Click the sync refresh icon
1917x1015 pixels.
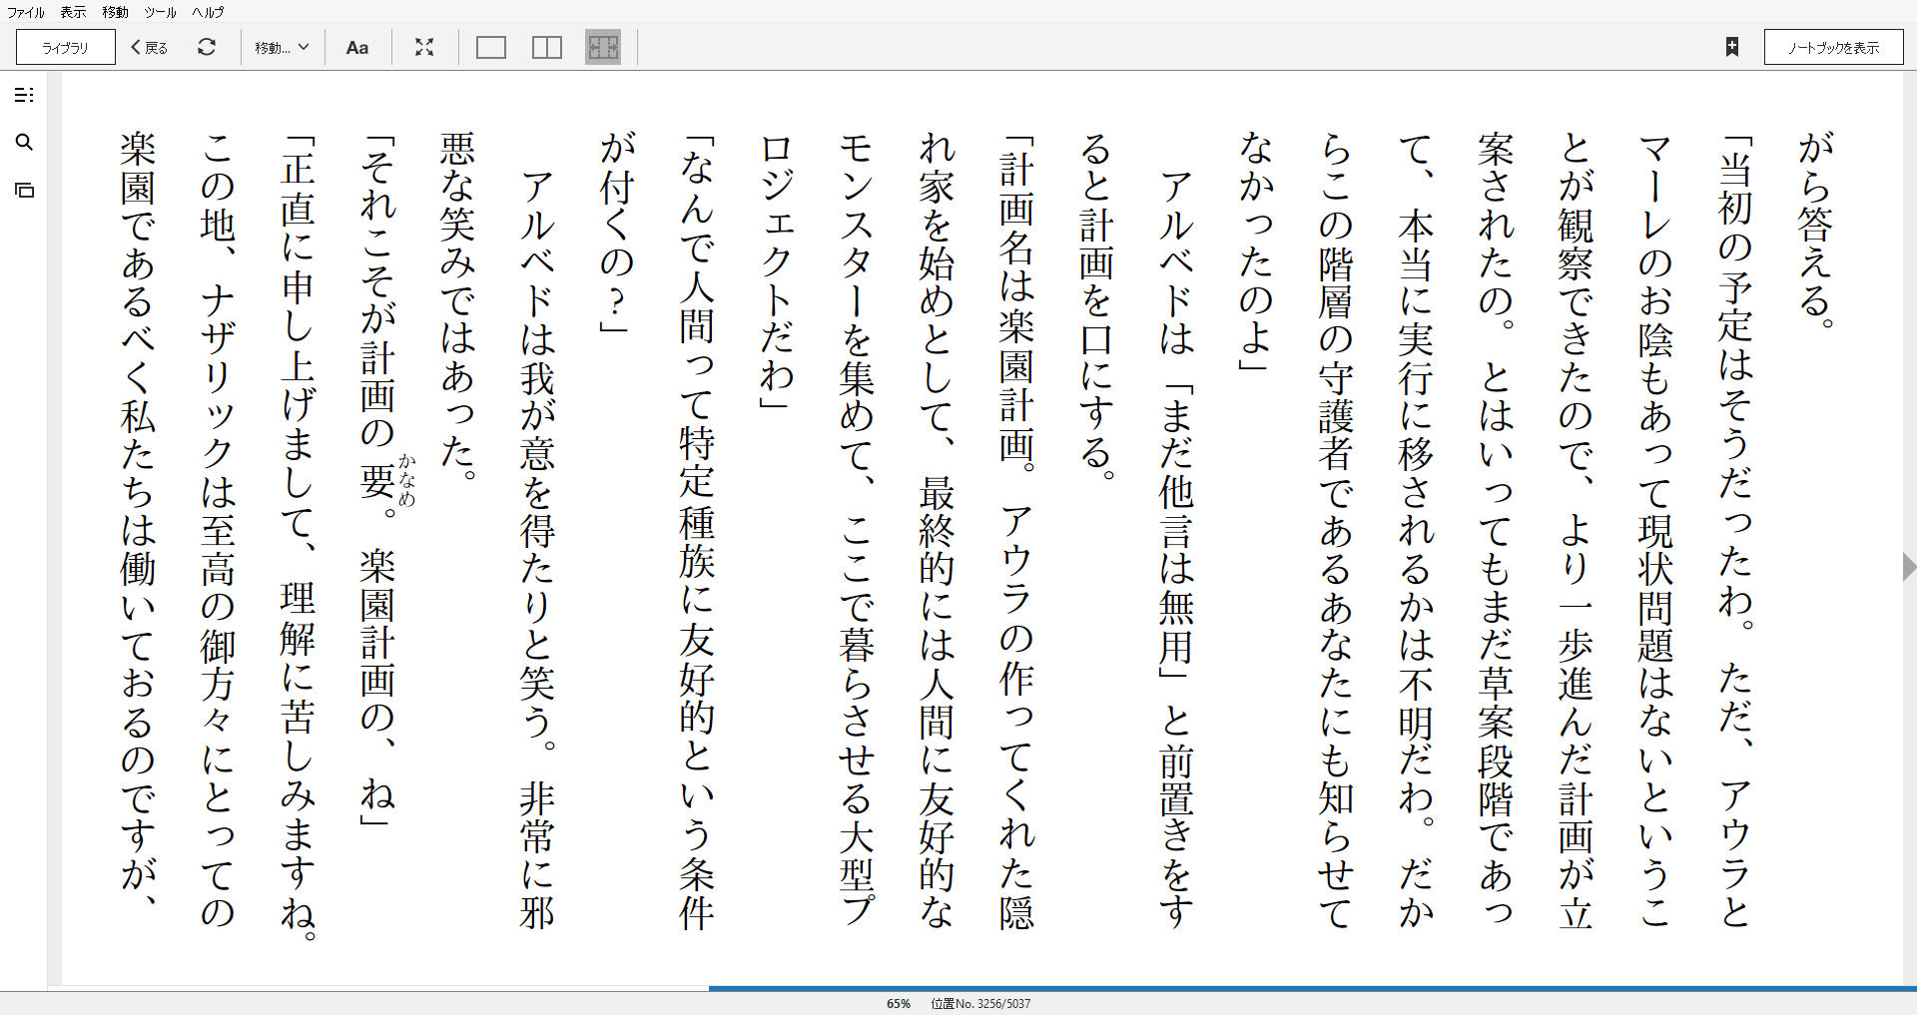(x=207, y=47)
